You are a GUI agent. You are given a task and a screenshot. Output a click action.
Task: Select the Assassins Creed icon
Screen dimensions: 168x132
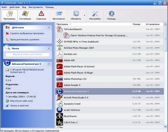click(x=59, y=104)
